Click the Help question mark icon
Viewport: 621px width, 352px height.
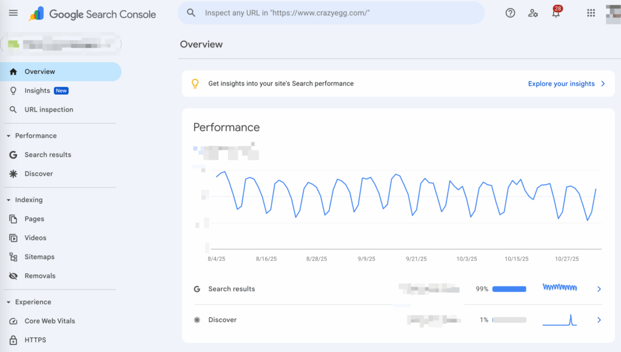[510, 13]
